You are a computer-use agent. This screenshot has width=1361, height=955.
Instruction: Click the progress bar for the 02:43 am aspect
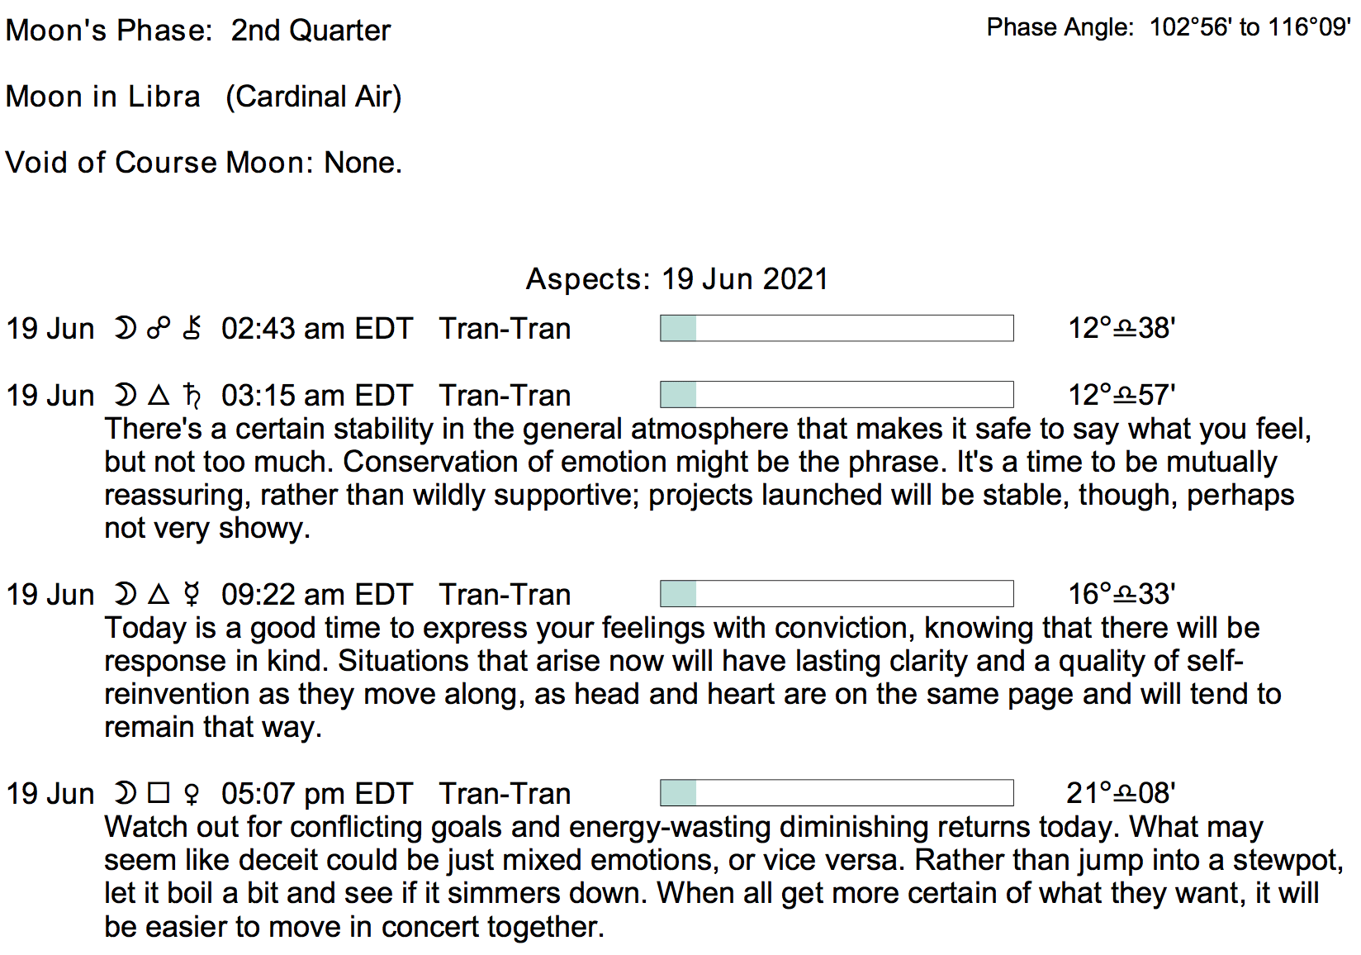coord(837,328)
